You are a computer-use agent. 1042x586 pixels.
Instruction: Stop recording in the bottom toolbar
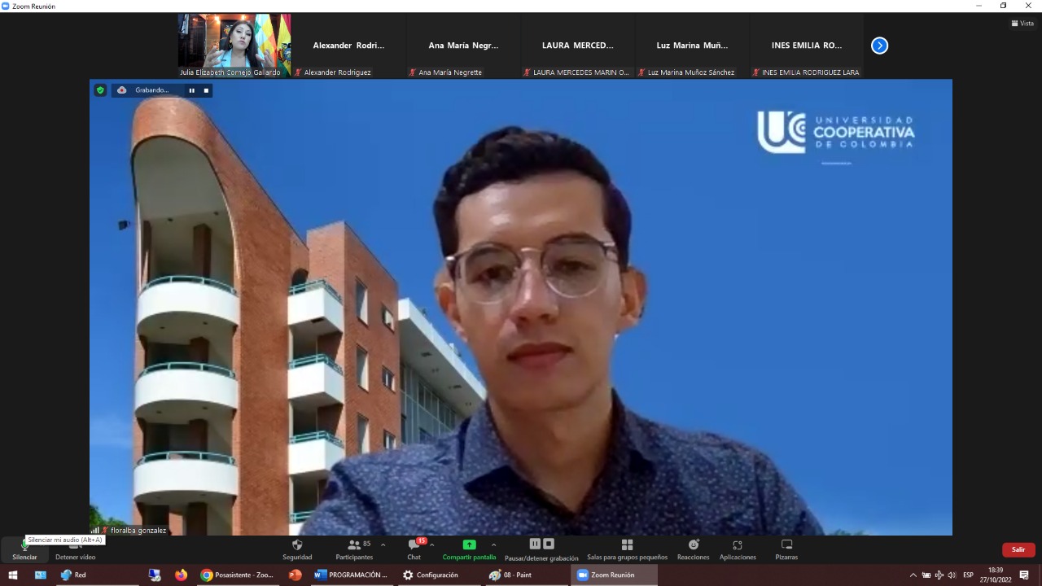click(549, 544)
